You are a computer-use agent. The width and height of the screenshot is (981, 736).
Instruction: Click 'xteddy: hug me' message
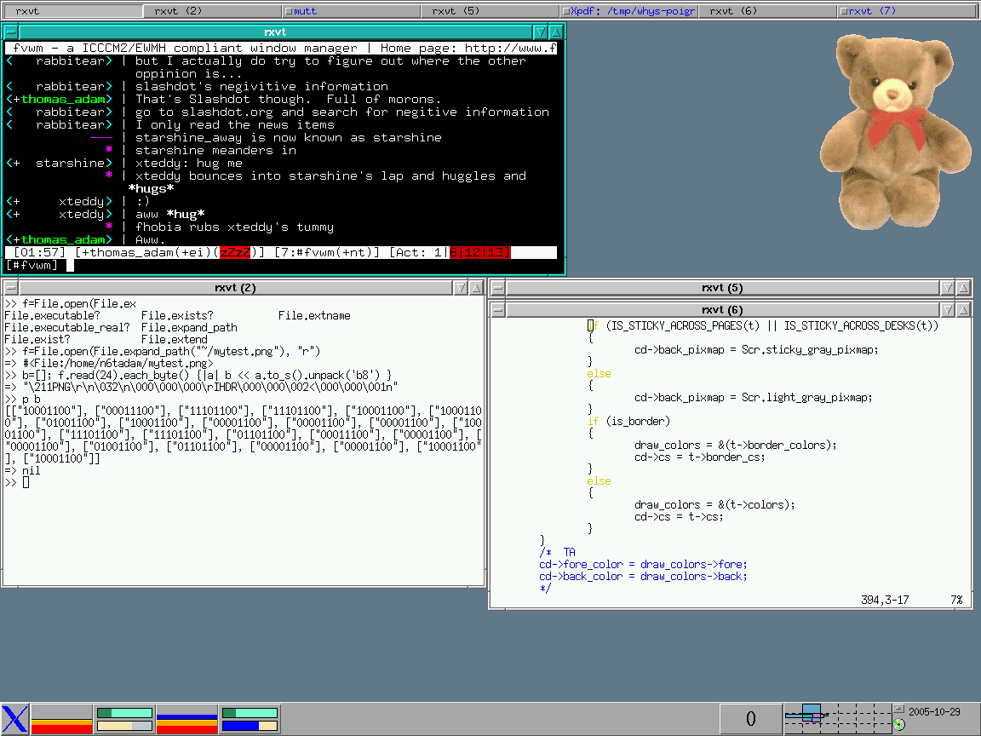189,164
